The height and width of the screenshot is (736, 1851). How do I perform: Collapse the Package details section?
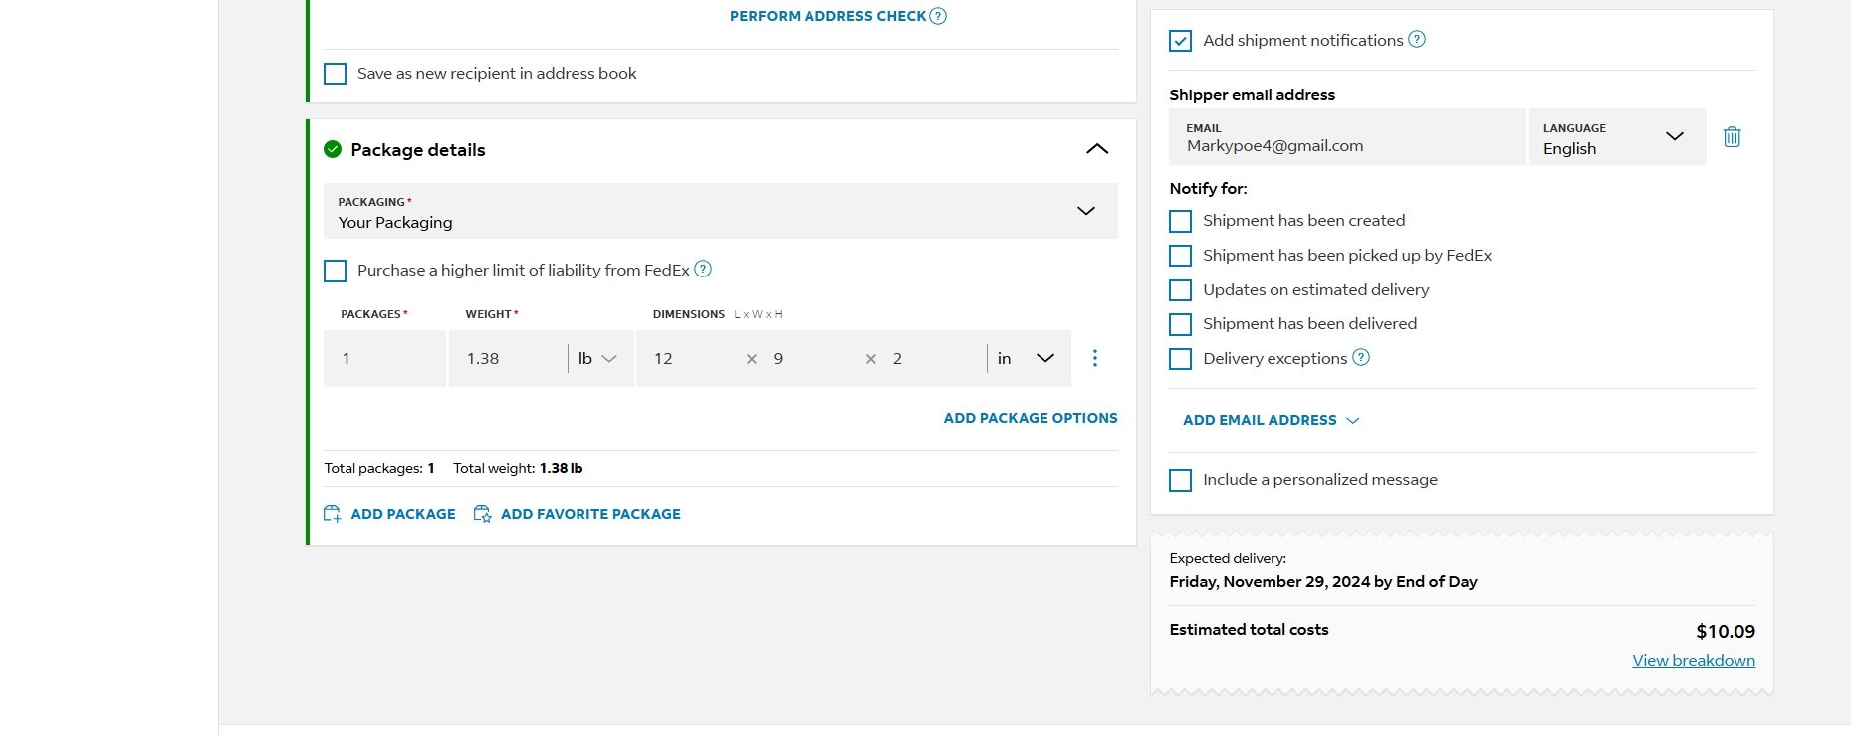click(1097, 149)
